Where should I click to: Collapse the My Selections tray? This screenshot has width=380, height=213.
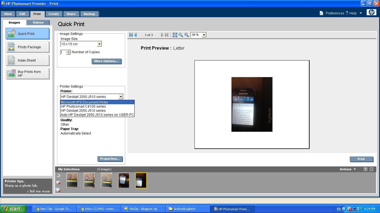pyautogui.click(x=371, y=169)
